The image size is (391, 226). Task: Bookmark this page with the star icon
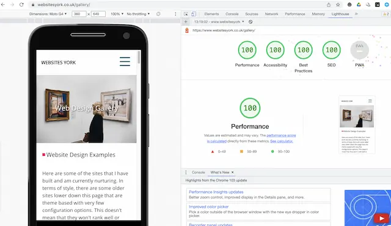tap(338, 5)
